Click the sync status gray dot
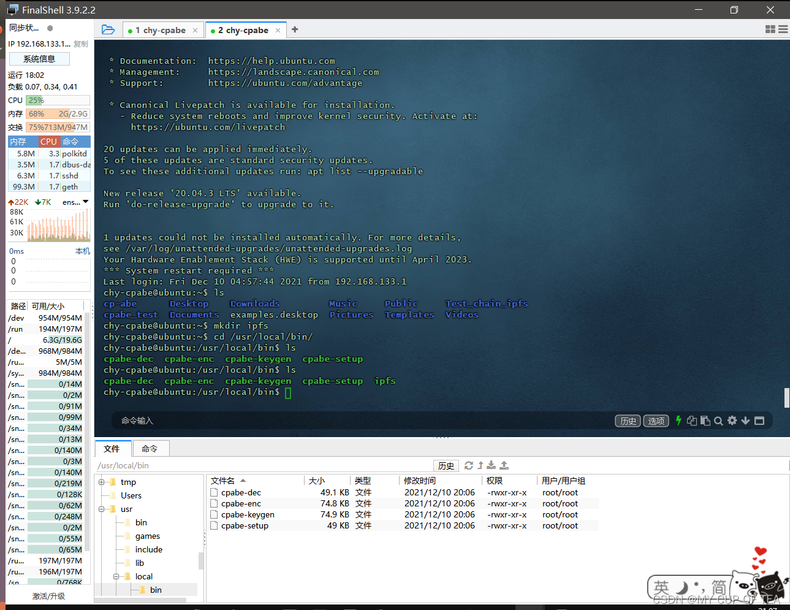 click(50, 28)
